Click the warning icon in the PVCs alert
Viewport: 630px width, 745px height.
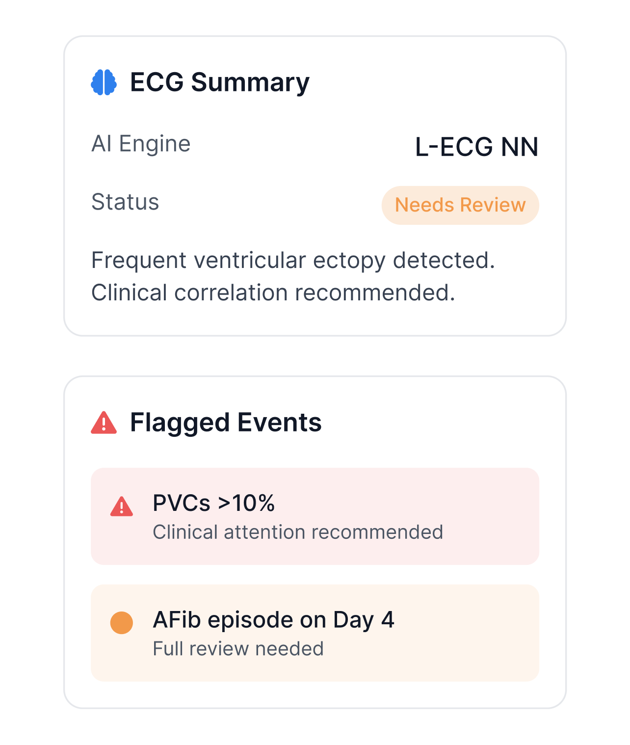[x=122, y=506]
